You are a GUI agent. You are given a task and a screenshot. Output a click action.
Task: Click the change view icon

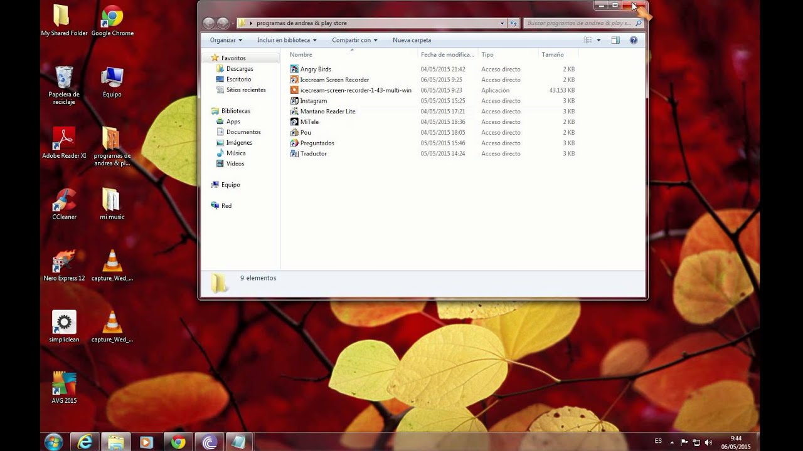point(588,40)
